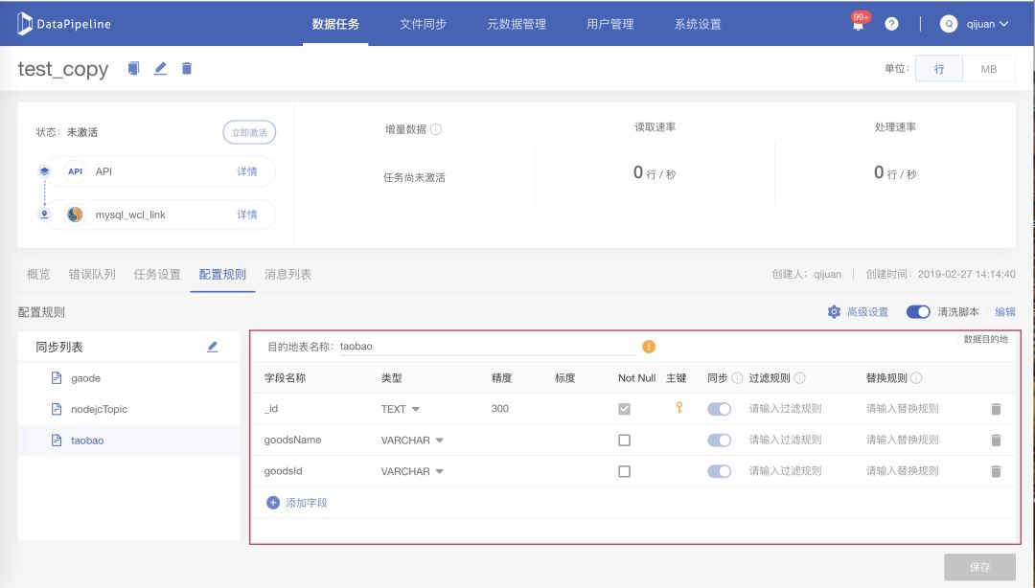Viewport: 1035px width, 588px height.
Task: Toggle sync switch for the goodsId field
Action: (720, 471)
